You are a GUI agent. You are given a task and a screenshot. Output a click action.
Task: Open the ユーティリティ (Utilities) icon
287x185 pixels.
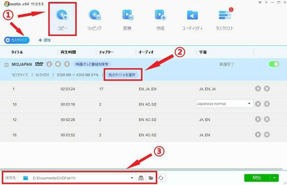(192, 19)
